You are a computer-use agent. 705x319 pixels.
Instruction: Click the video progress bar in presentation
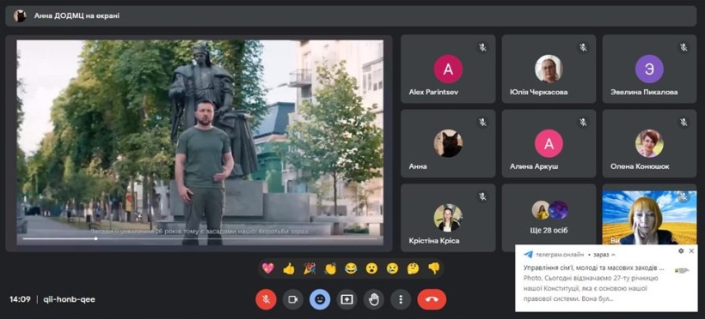(200, 238)
